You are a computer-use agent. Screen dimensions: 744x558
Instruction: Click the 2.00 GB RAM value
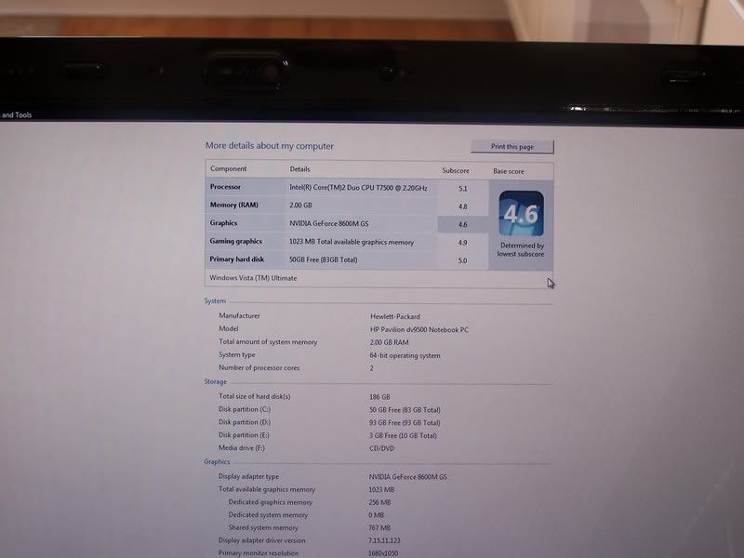click(x=389, y=342)
